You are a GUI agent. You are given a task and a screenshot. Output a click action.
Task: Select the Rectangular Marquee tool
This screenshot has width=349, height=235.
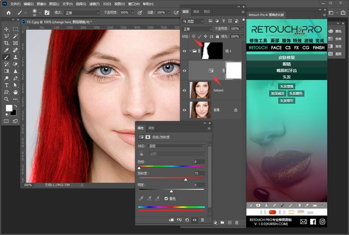15,29
